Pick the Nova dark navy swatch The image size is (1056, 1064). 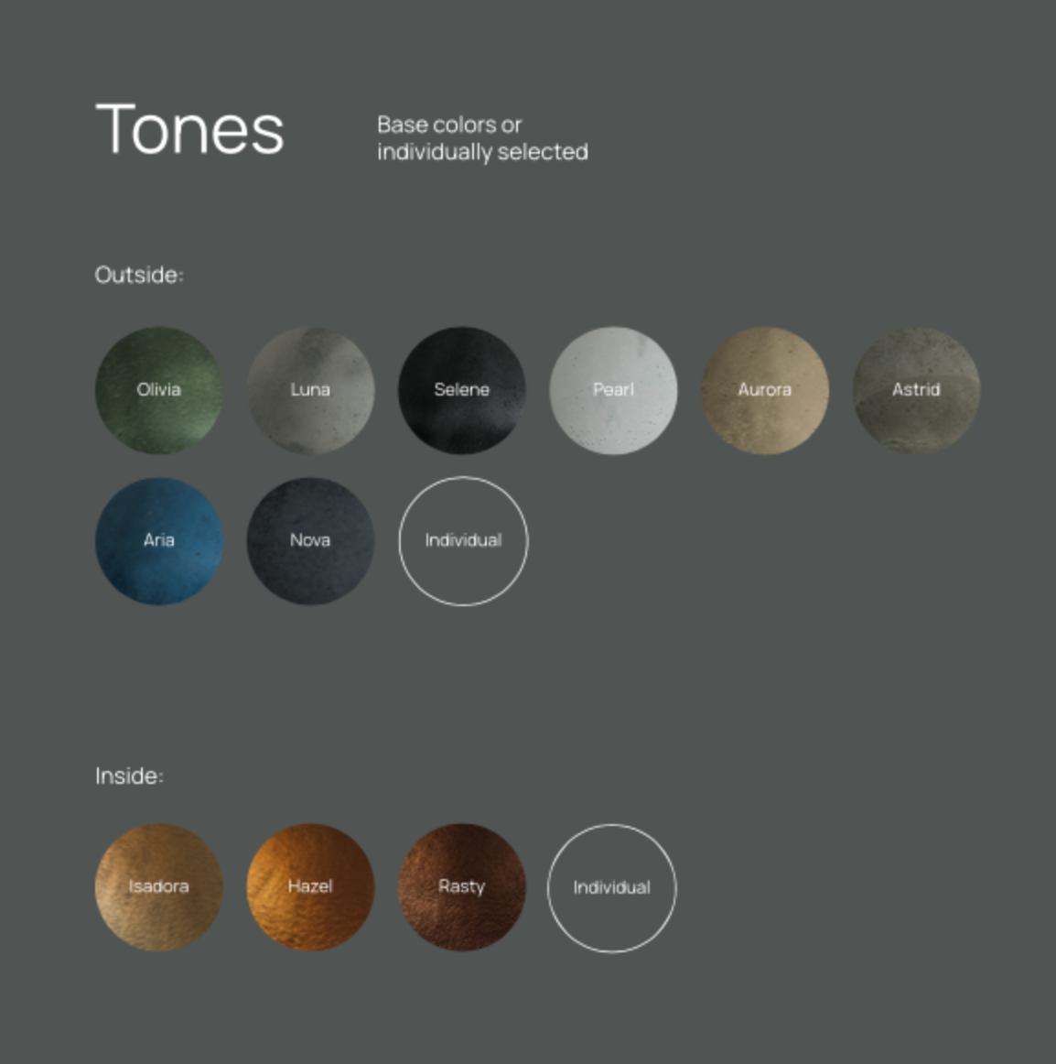pyautogui.click(x=310, y=540)
